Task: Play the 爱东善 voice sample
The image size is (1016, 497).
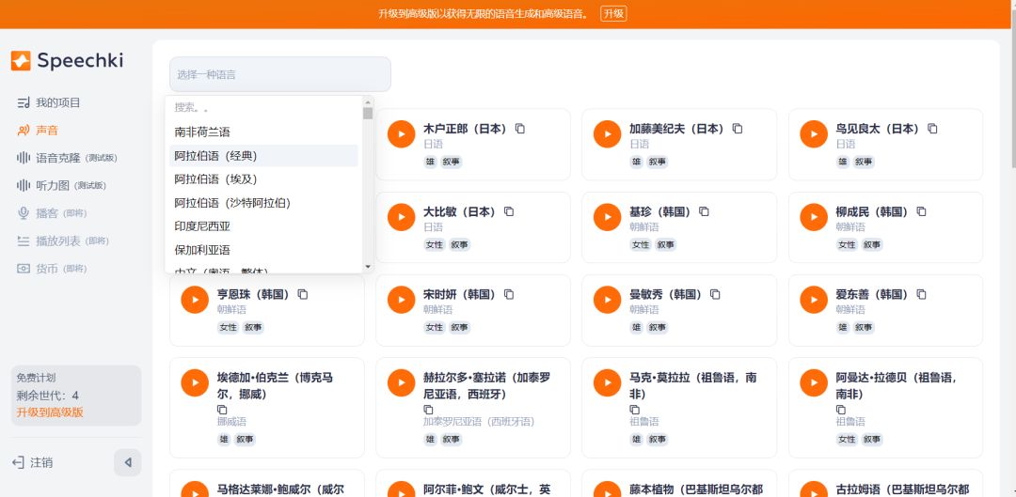Action: point(814,300)
